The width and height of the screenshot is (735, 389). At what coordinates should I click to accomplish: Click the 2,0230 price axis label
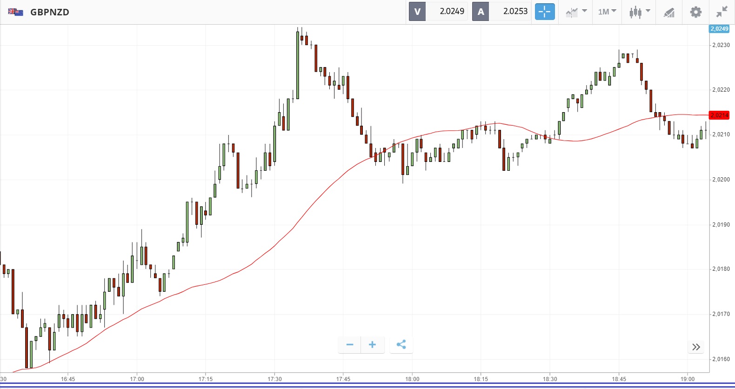(721, 45)
